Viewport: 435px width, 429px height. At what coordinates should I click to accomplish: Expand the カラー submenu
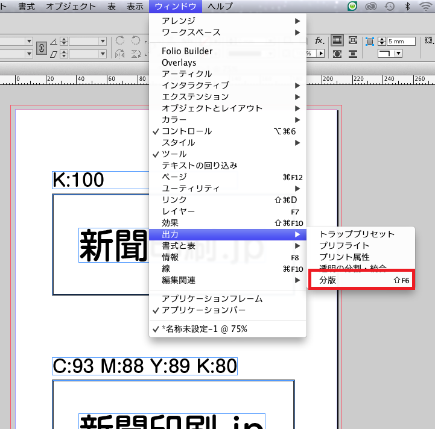(x=227, y=120)
